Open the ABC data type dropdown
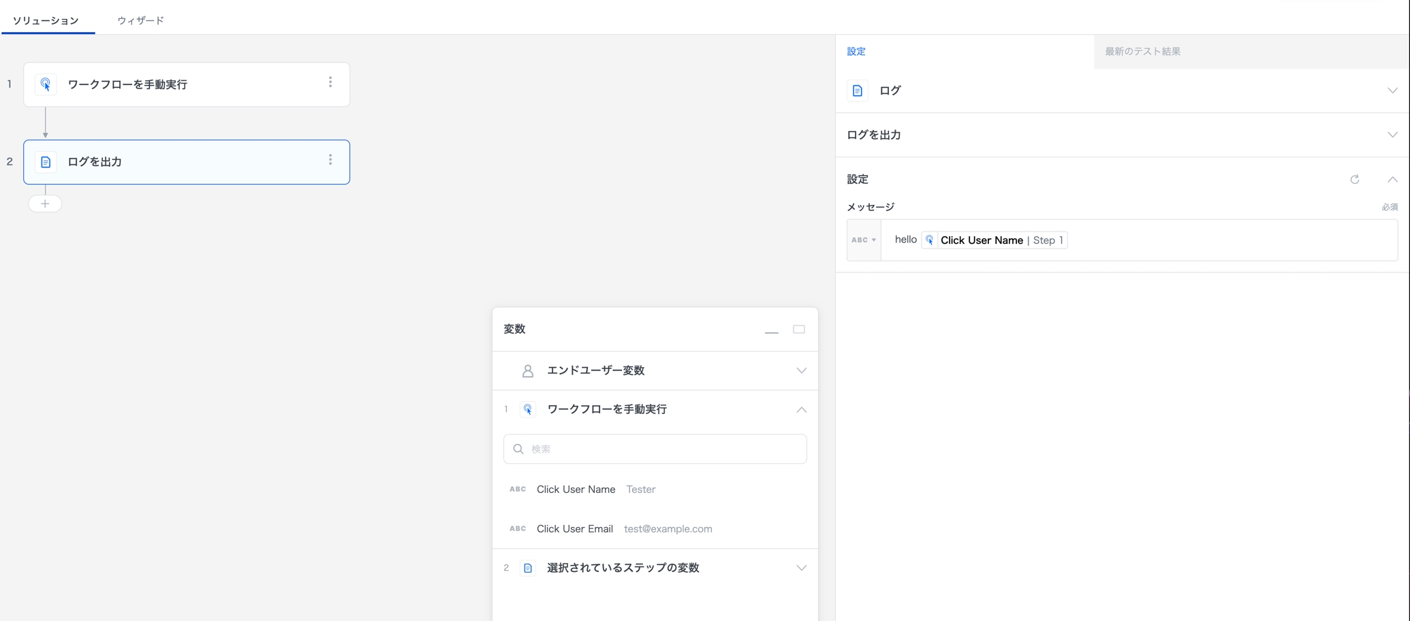Screen dimensions: 1410x621 tap(864, 240)
